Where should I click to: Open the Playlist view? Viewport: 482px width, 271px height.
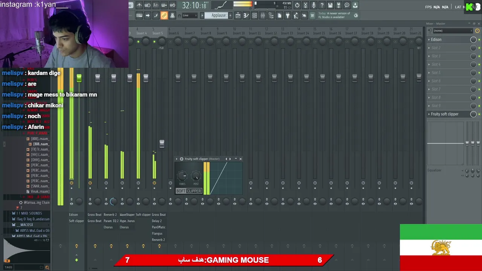tap(238, 15)
